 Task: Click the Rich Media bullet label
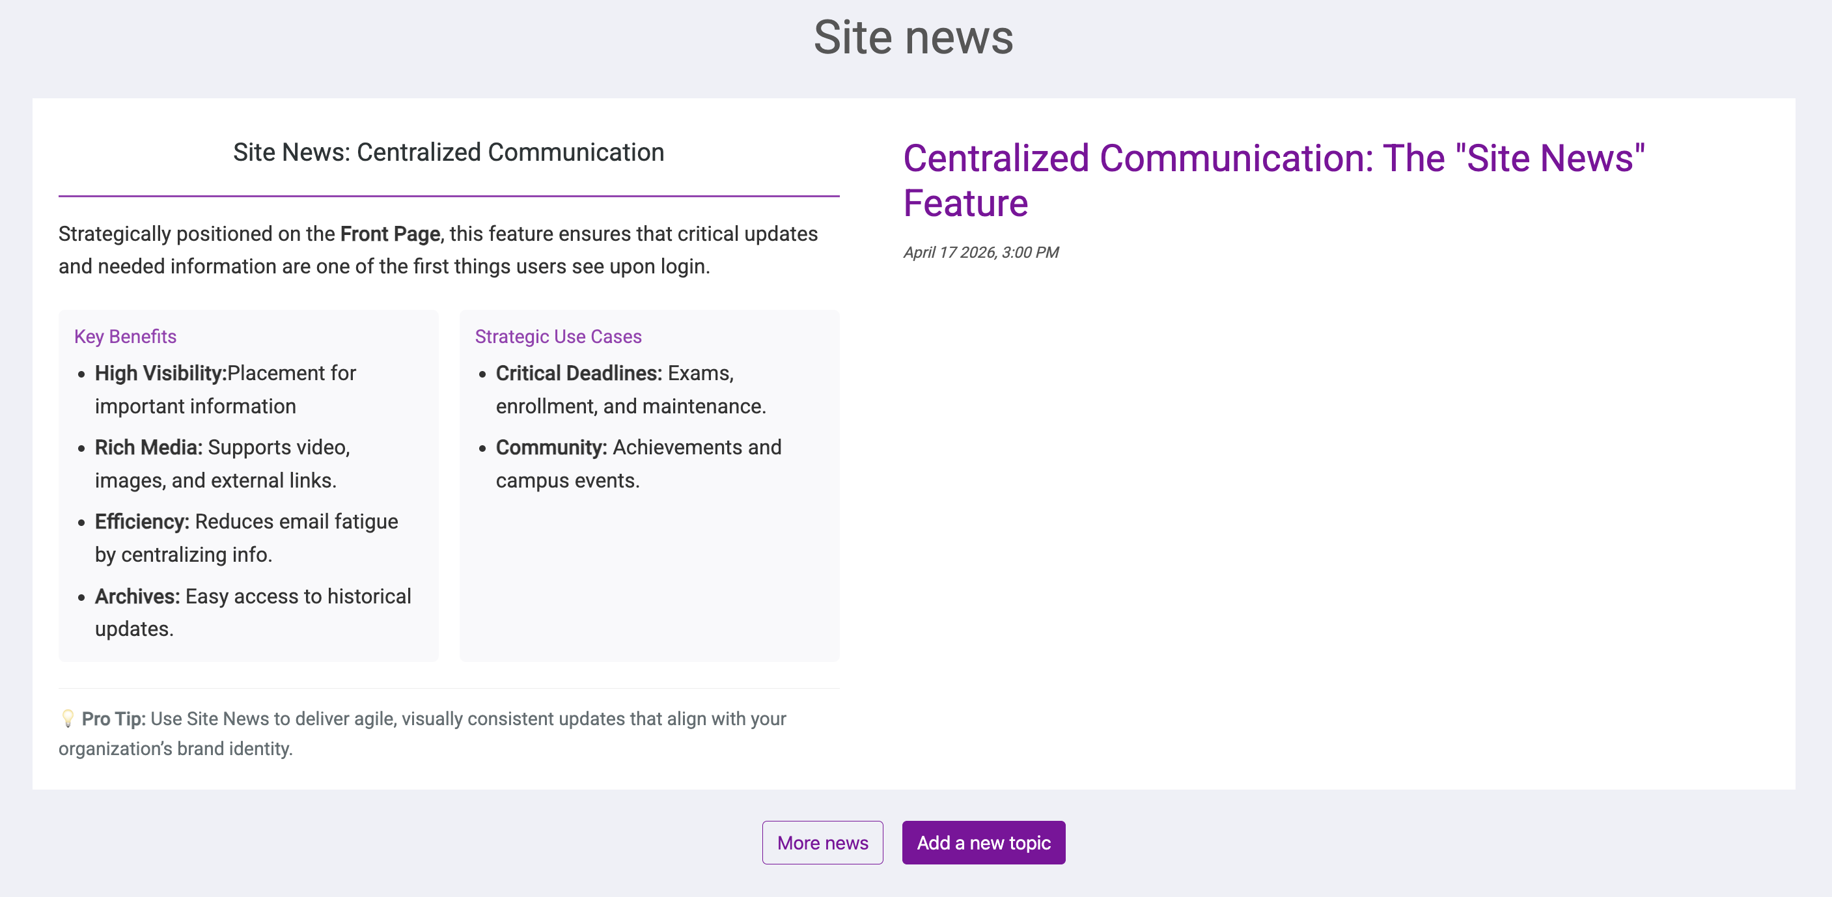[x=148, y=447]
